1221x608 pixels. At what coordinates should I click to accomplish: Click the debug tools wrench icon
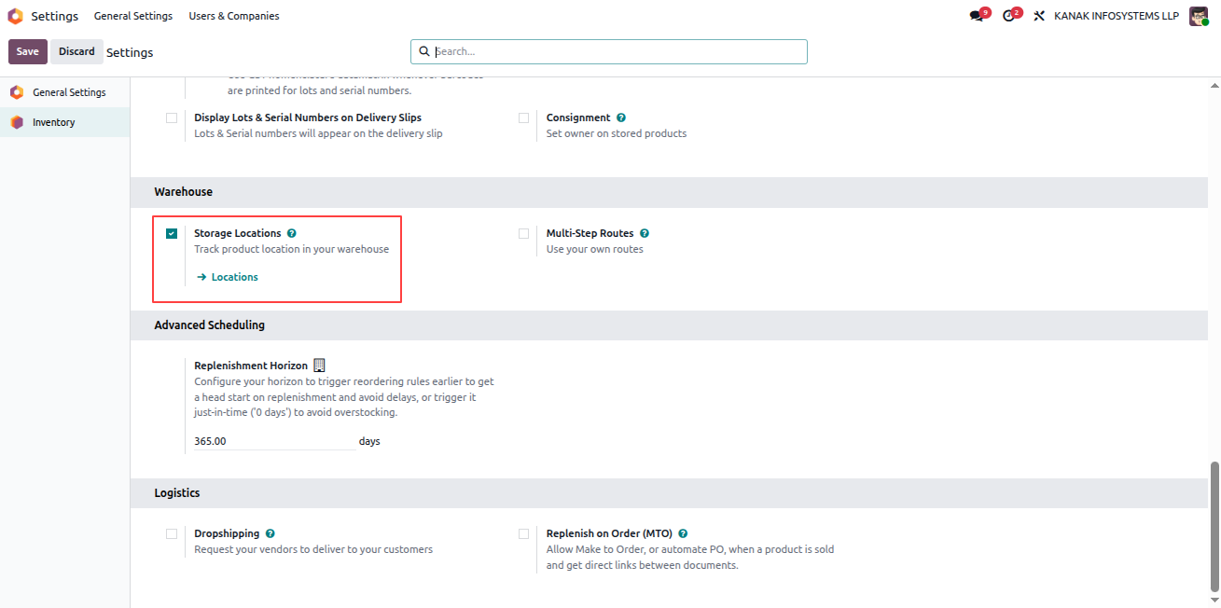1038,16
